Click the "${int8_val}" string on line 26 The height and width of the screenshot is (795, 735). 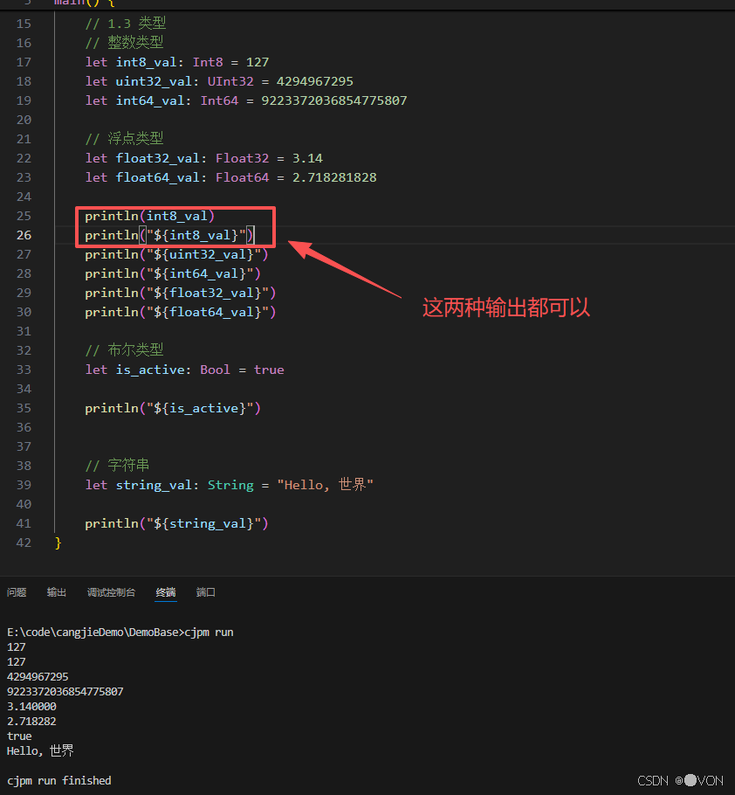tap(196, 235)
